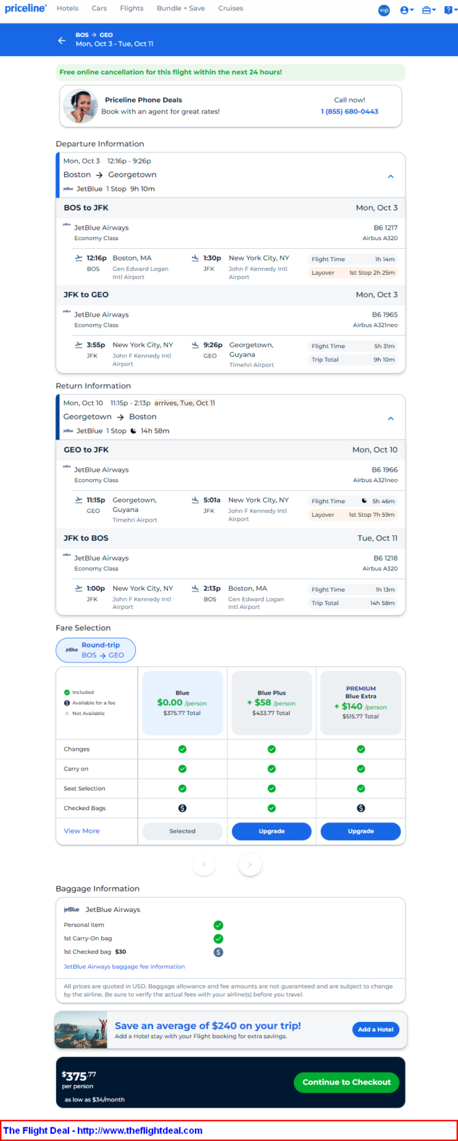Click takeoff icon beside 1:00p JFK departure
This screenshot has width=458, height=1141.
[79, 589]
